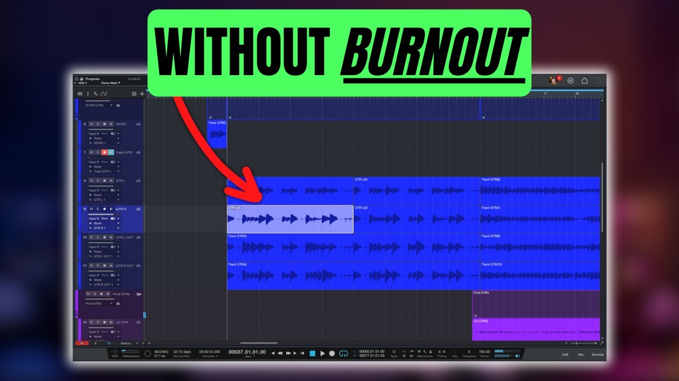The image size is (679, 381).
Task: Click the Return to zero button
Action: pos(302,353)
